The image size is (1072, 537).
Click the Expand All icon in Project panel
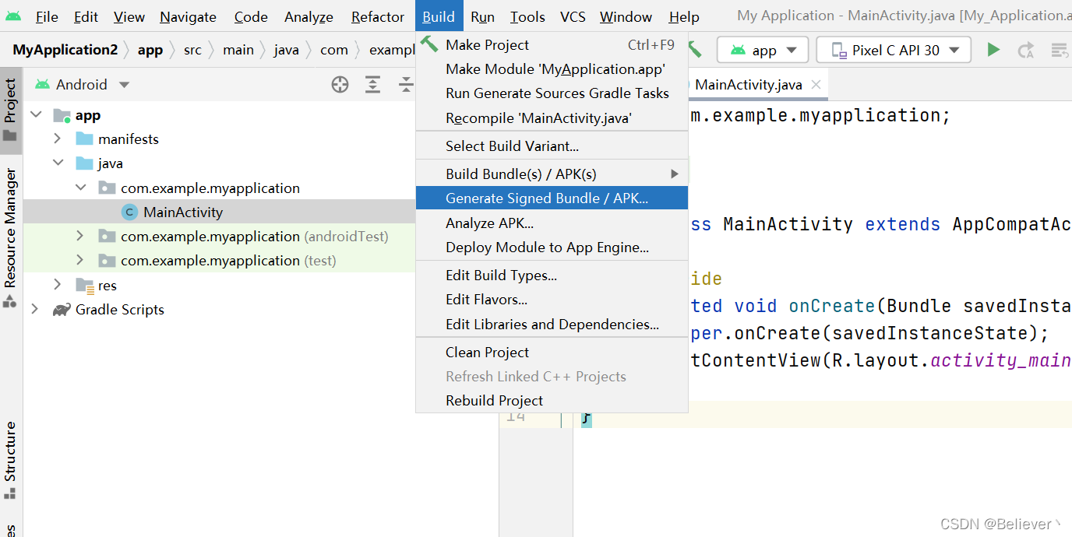373,85
